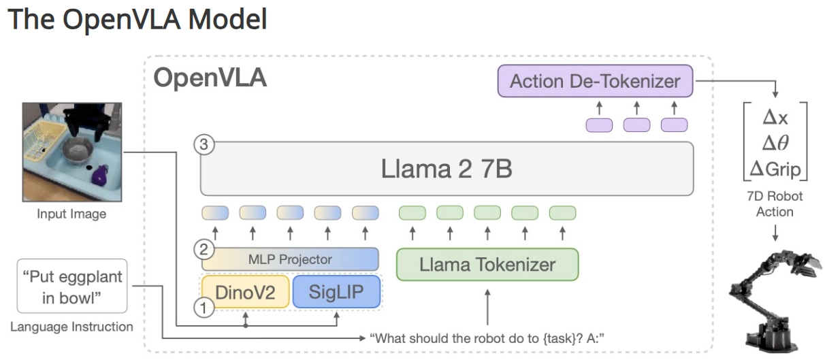This screenshot has height=360, width=825.
Task: Select the SigLIP encoder box
Action: coord(336,291)
